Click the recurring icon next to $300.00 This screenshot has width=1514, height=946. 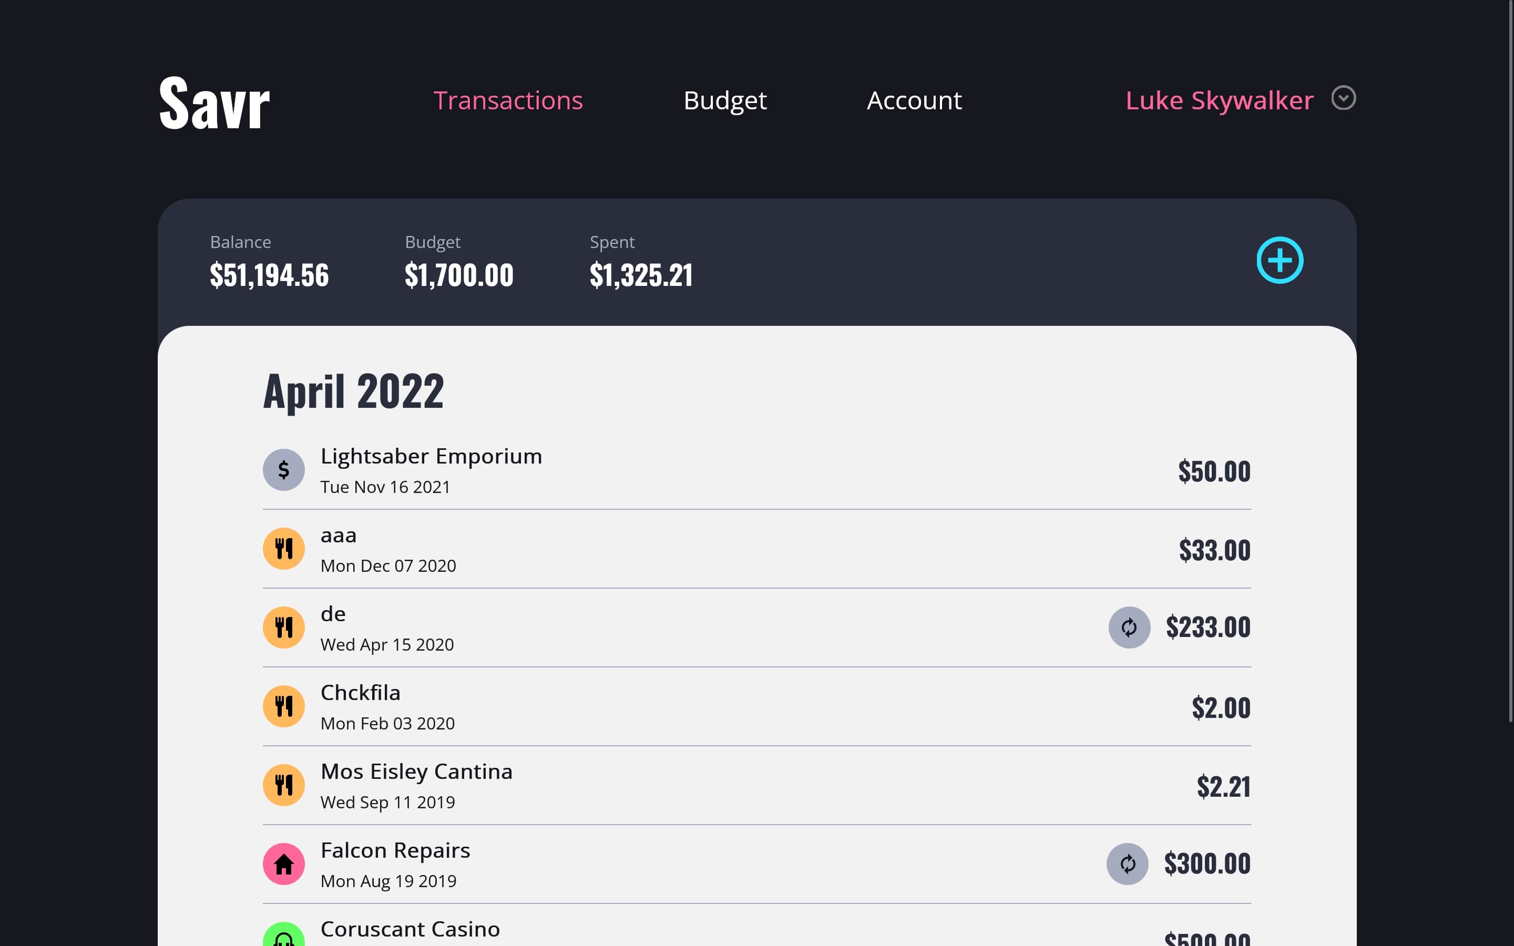click(1128, 864)
